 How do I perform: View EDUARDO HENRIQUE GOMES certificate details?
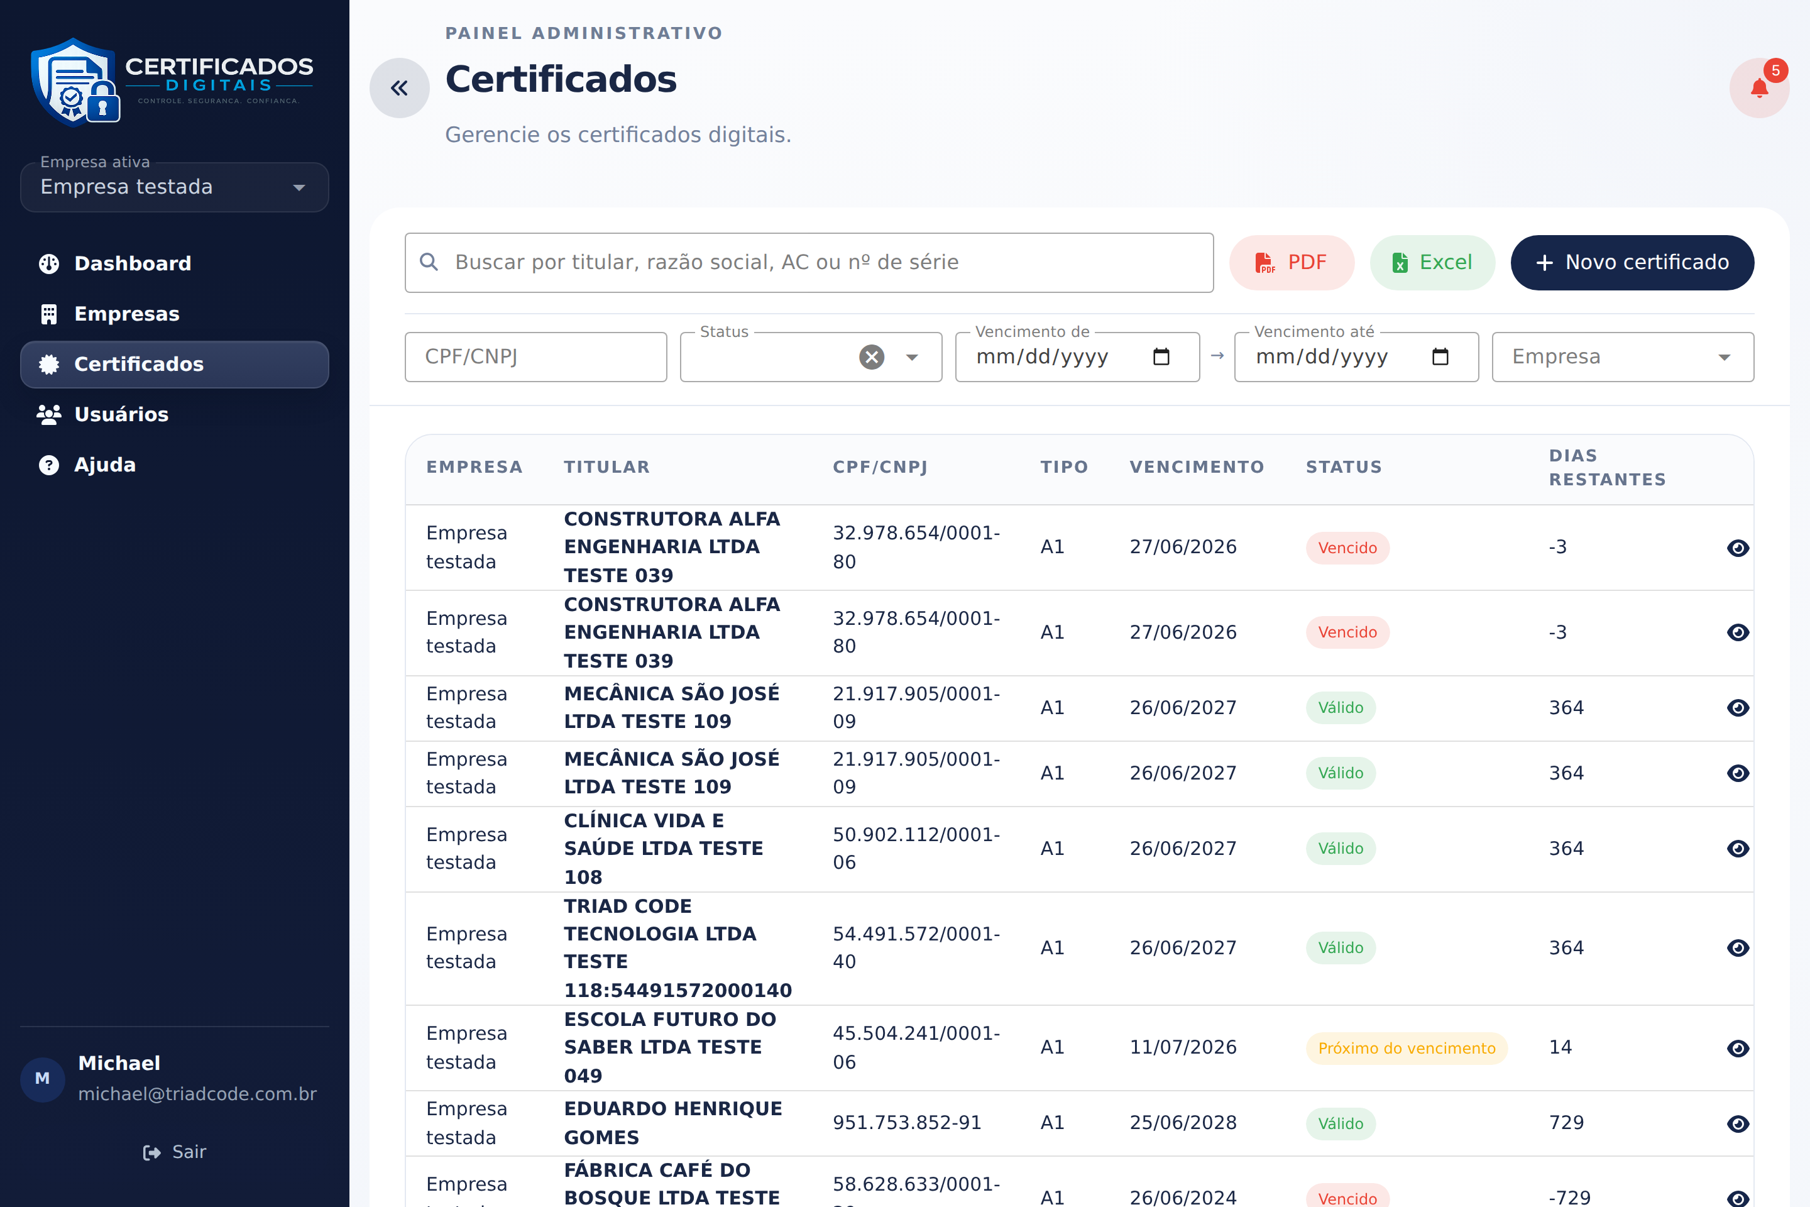[1738, 1124]
